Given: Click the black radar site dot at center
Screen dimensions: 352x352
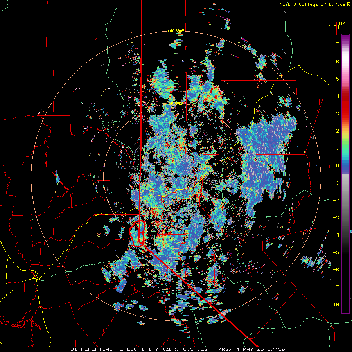Looking at the screenshot, I should coord(176,176).
